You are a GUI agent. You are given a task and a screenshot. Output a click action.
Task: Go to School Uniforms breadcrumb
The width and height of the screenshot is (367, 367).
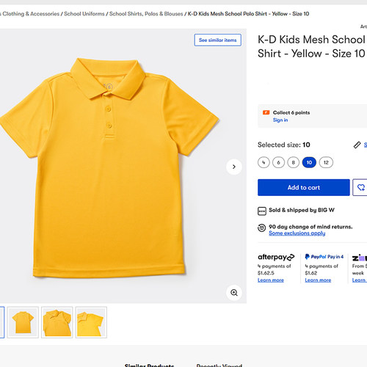point(84,14)
